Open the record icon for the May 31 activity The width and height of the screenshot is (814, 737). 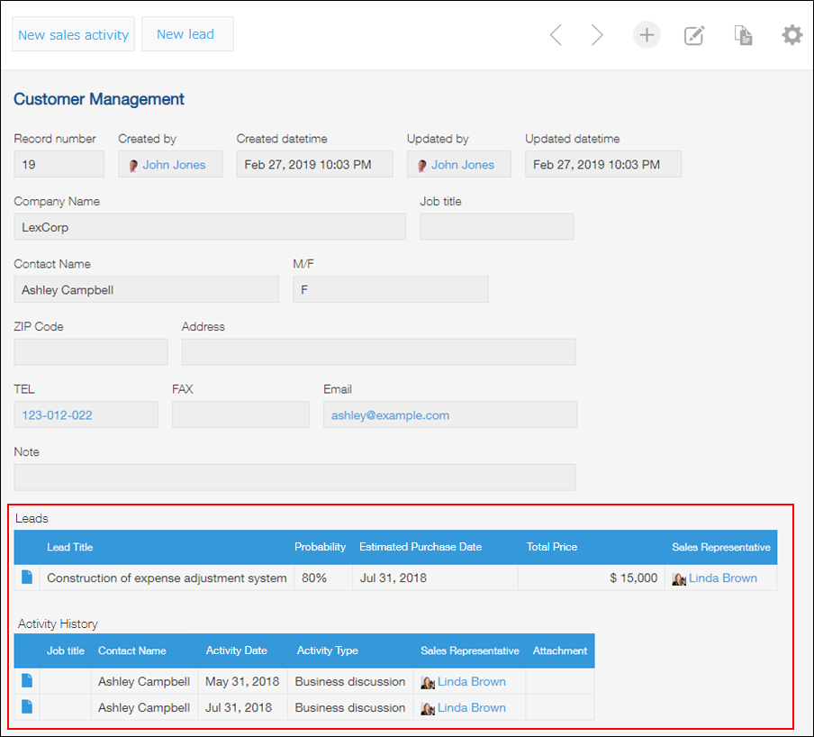26,681
